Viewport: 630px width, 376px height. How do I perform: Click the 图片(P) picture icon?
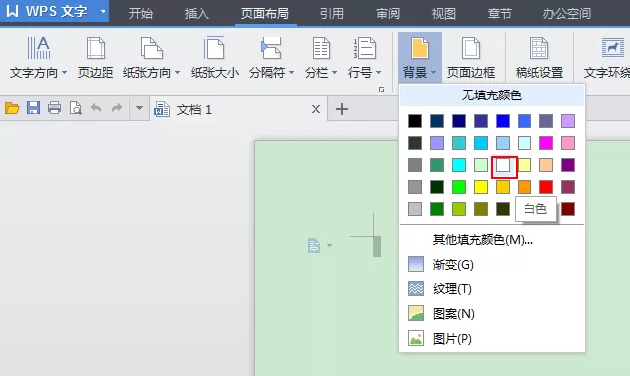tap(416, 338)
